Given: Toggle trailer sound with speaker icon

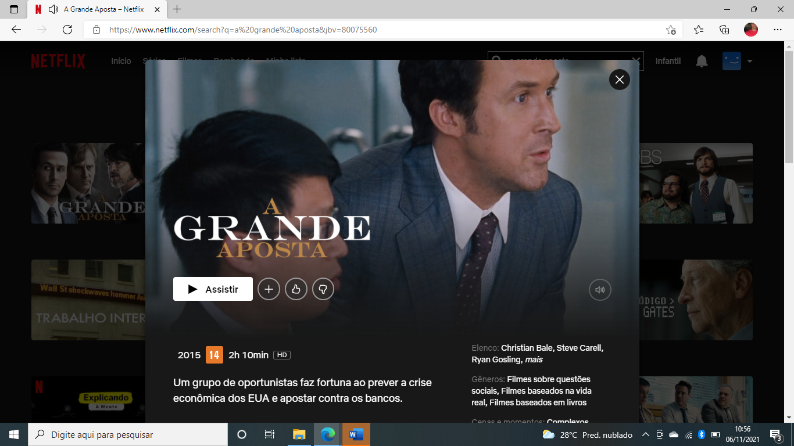Looking at the screenshot, I should tap(600, 290).
